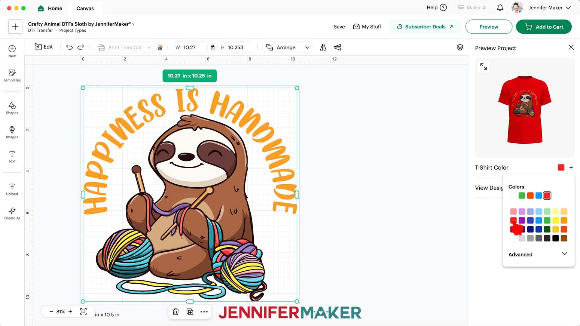Open the notifications bell
The height and width of the screenshot is (326, 580).
pos(500,7)
